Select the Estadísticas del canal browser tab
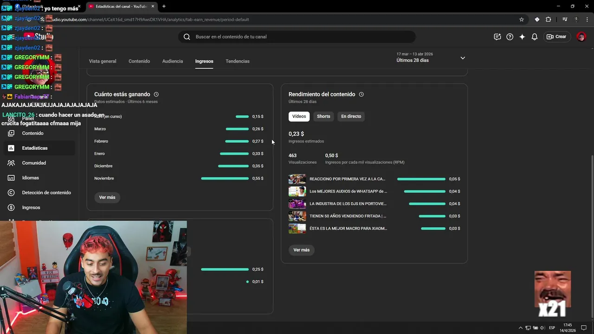 122,6
